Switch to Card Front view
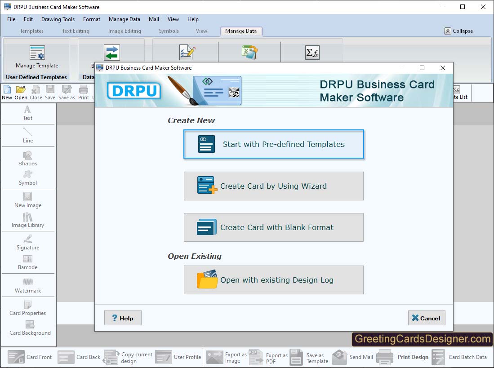The height and width of the screenshot is (368, 494). click(x=30, y=357)
